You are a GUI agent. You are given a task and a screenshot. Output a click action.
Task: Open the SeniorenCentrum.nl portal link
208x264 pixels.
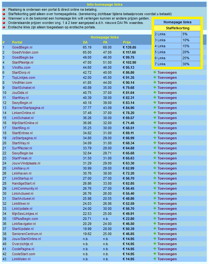tap(27, 234)
